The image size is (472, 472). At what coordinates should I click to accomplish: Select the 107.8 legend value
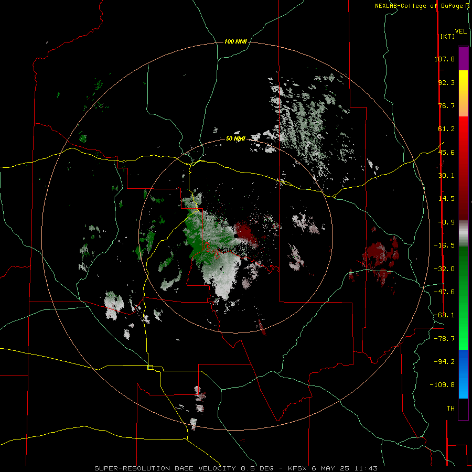coord(444,59)
